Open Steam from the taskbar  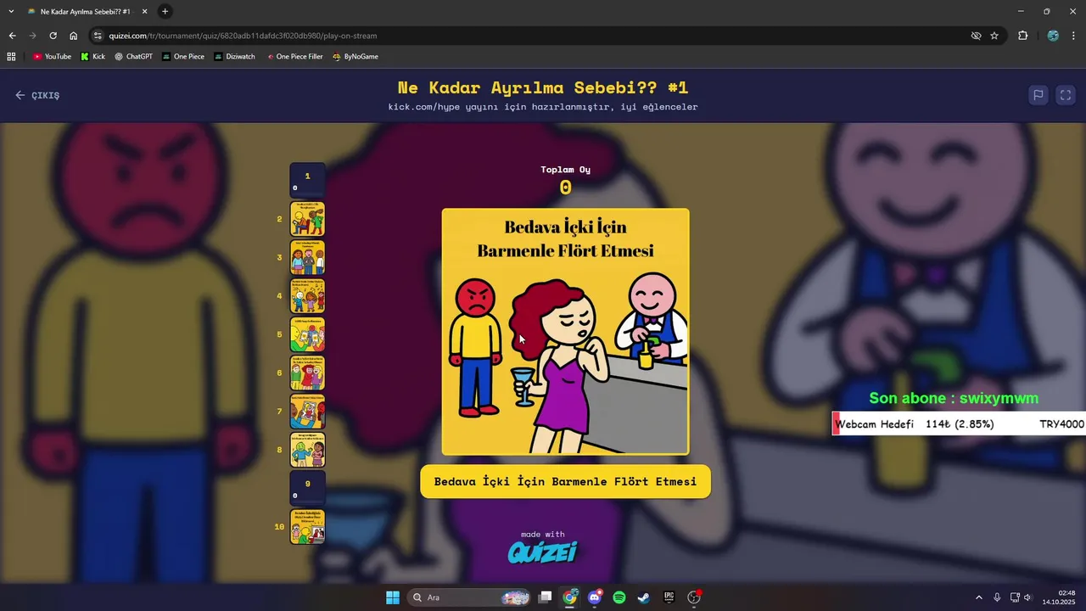tap(644, 597)
